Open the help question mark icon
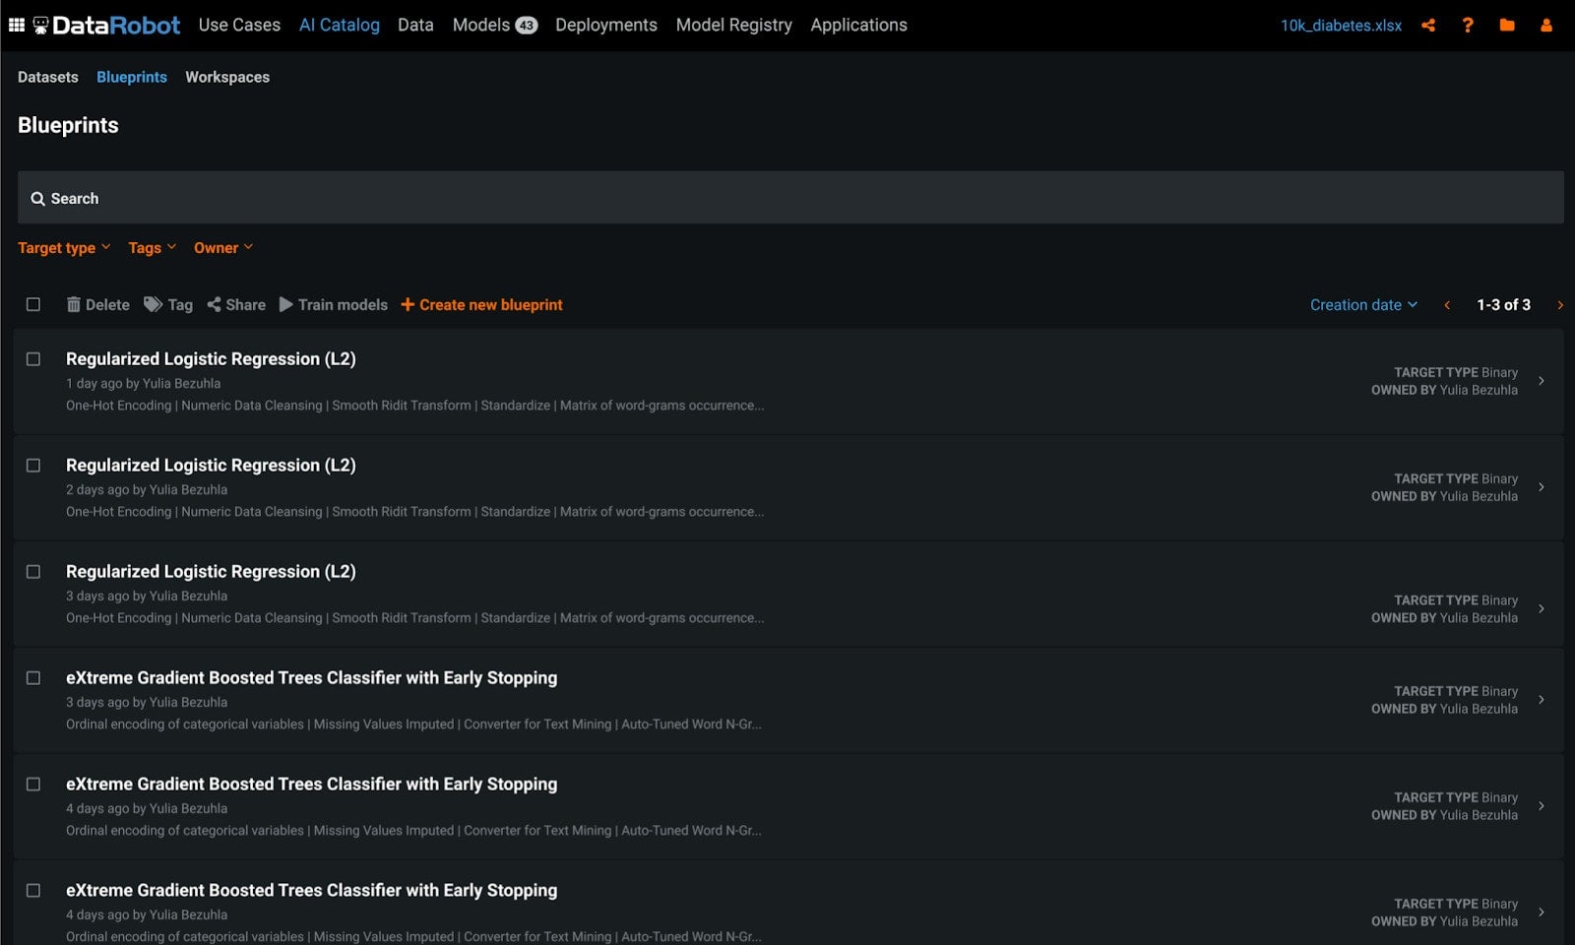This screenshot has width=1575, height=945. coord(1468,26)
